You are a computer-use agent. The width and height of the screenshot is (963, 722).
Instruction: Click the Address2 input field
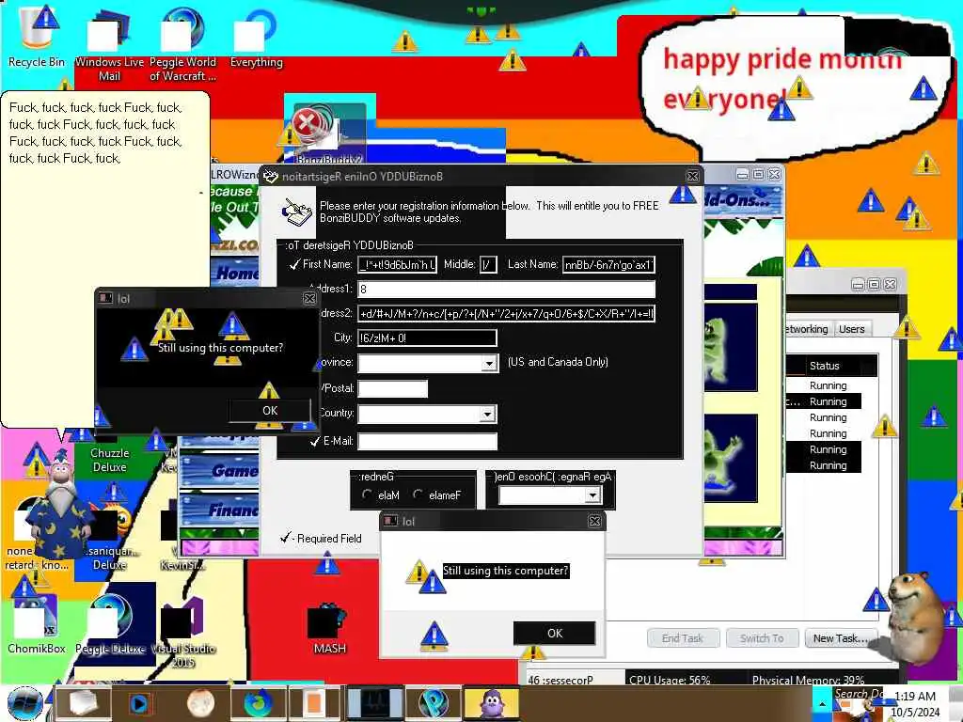click(x=507, y=314)
